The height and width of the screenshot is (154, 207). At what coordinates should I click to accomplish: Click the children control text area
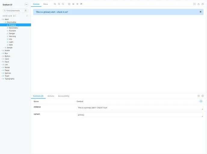coord(140,108)
